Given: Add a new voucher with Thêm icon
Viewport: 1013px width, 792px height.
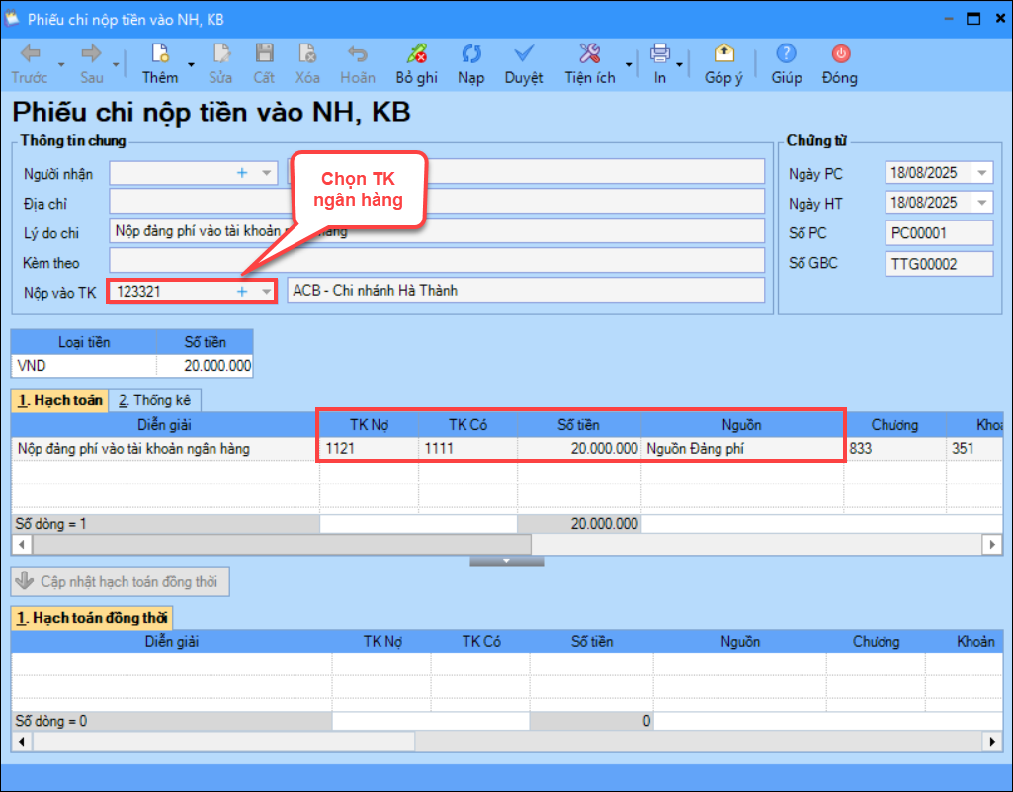Looking at the screenshot, I should [159, 53].
